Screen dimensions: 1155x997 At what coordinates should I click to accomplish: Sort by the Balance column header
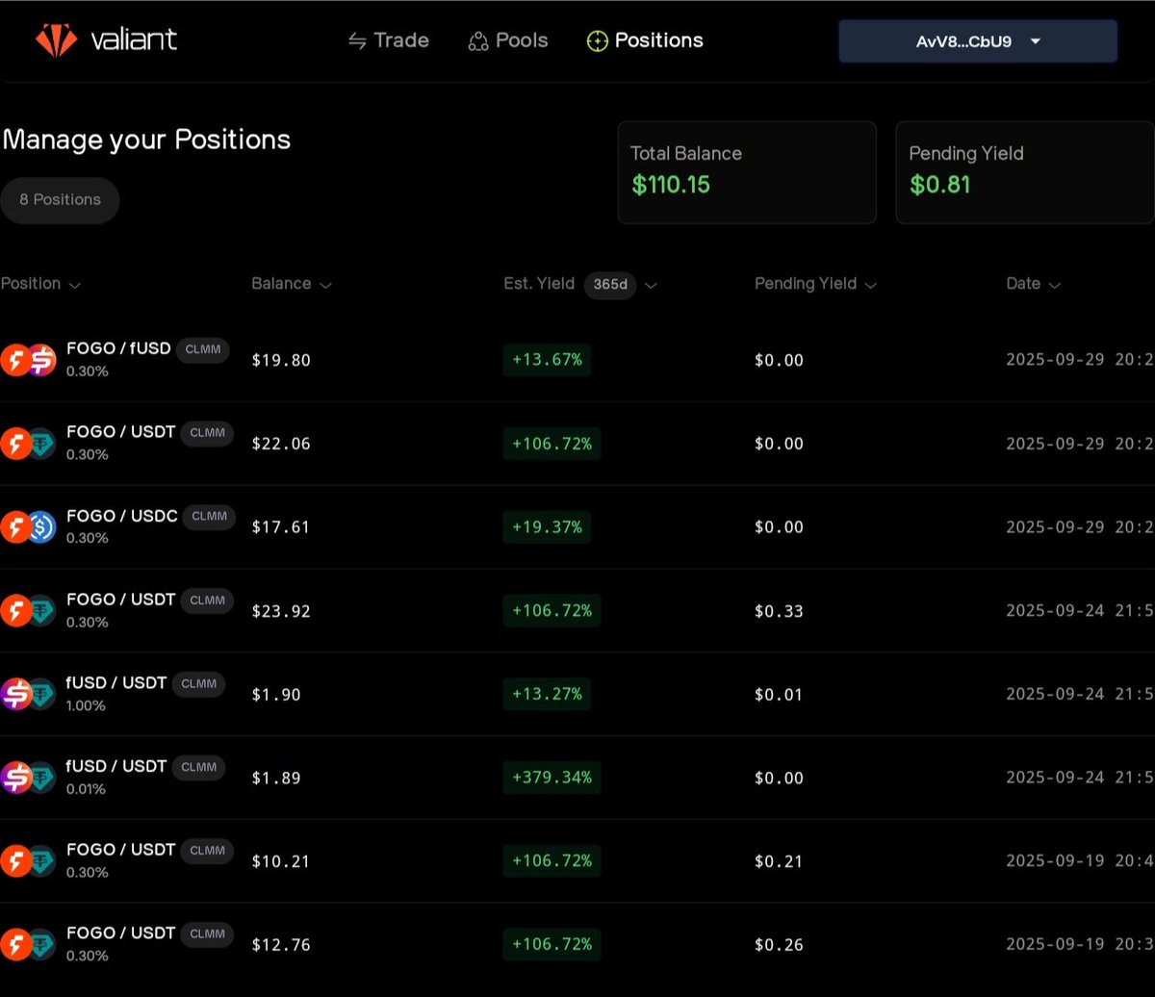[x=291, y=284]
